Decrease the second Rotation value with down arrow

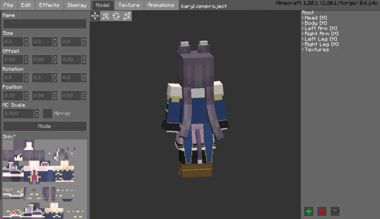55,80
